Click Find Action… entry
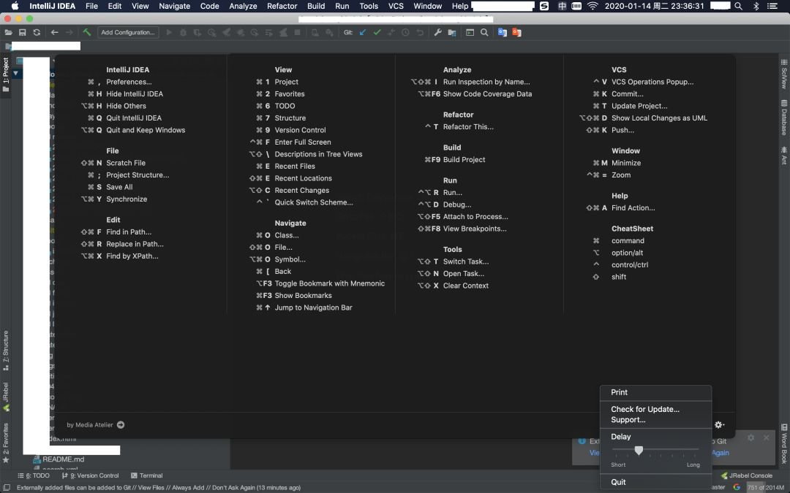Screen dimensions: 790x493 click(x=633, y=207)
